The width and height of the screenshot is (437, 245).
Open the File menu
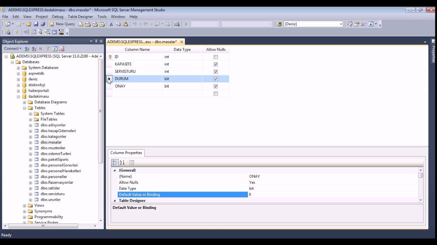pos(5,16)
